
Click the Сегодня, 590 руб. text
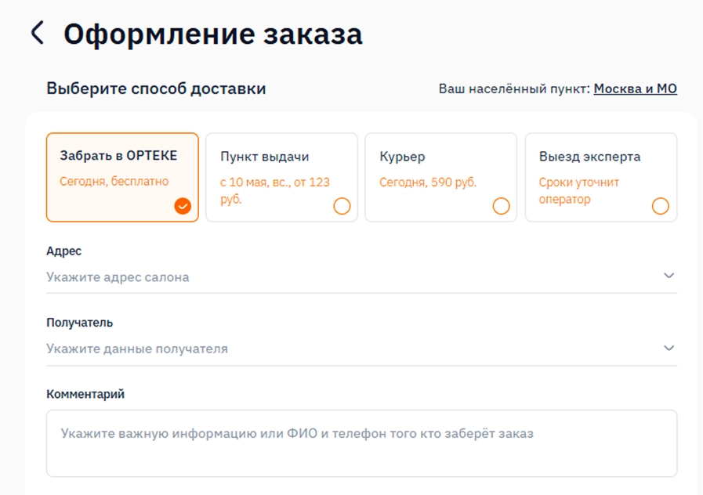click(x=428, y=182)
